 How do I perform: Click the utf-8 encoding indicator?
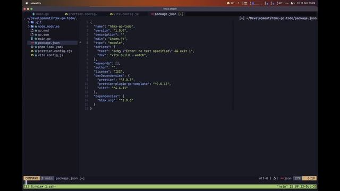pyautogui.click(x=263, y=178)
